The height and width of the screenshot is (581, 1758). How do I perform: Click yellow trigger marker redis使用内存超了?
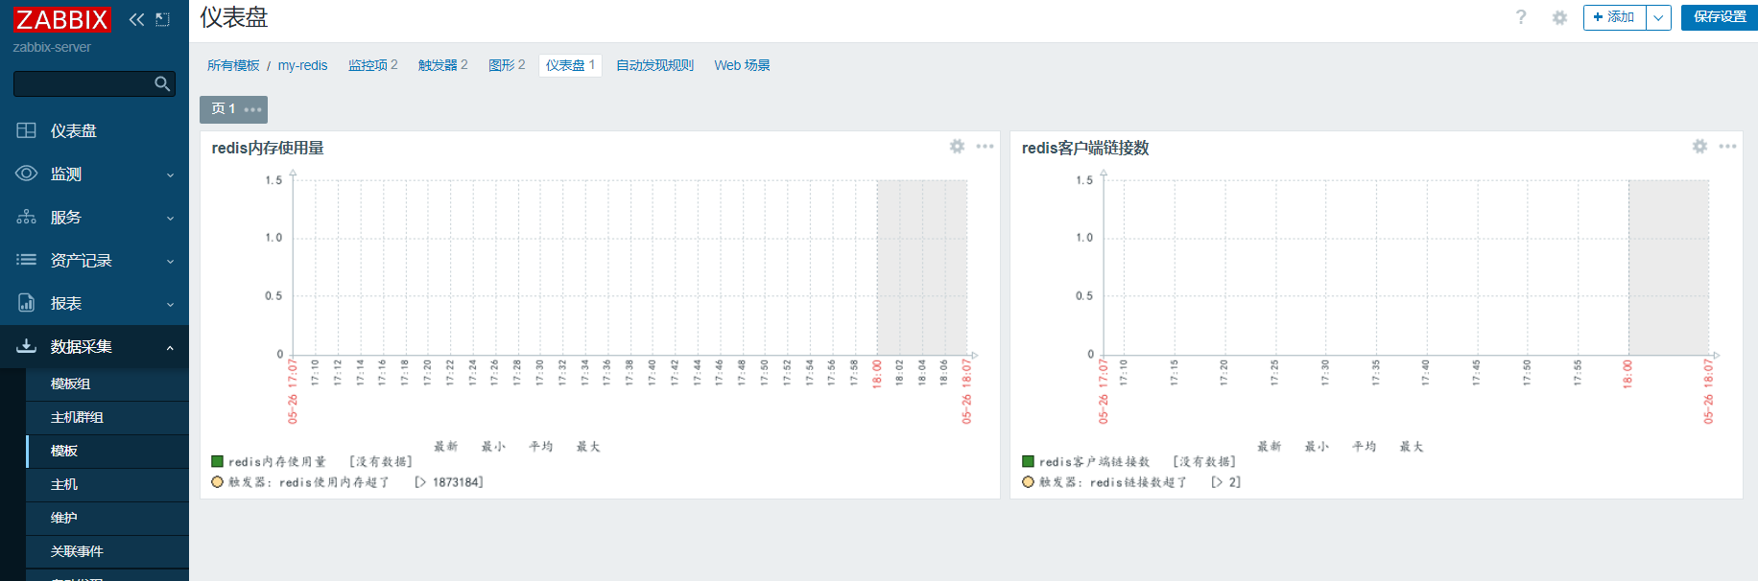(218, 482)
